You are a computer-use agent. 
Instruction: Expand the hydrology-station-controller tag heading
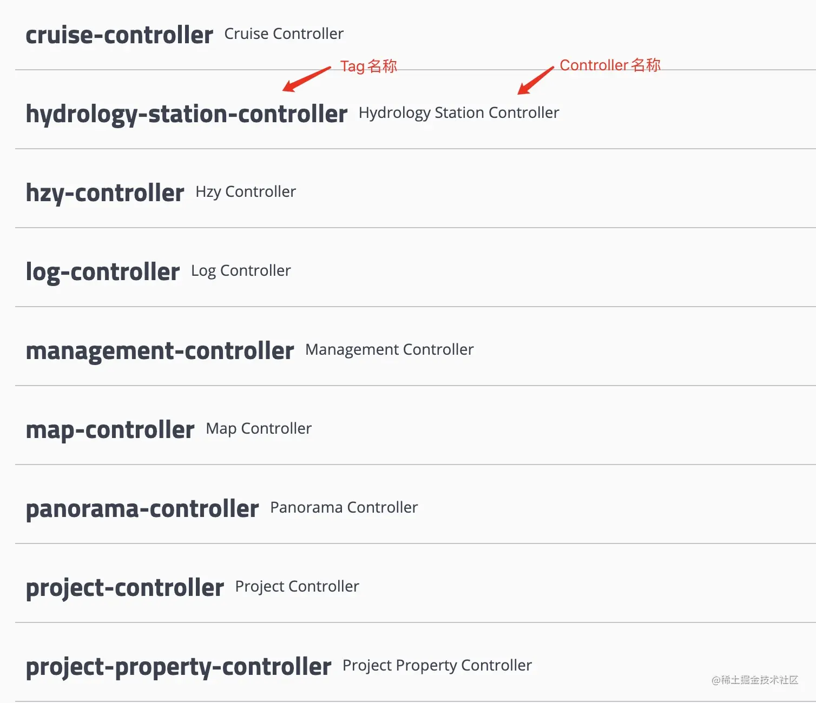pyautogui.click(x=186, y=114)
